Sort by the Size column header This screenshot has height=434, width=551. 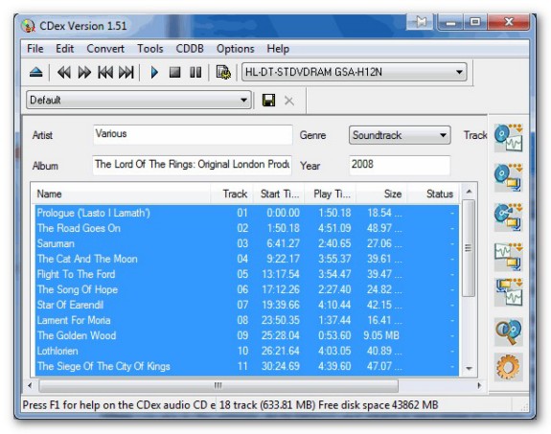click(x=381, y=194)
